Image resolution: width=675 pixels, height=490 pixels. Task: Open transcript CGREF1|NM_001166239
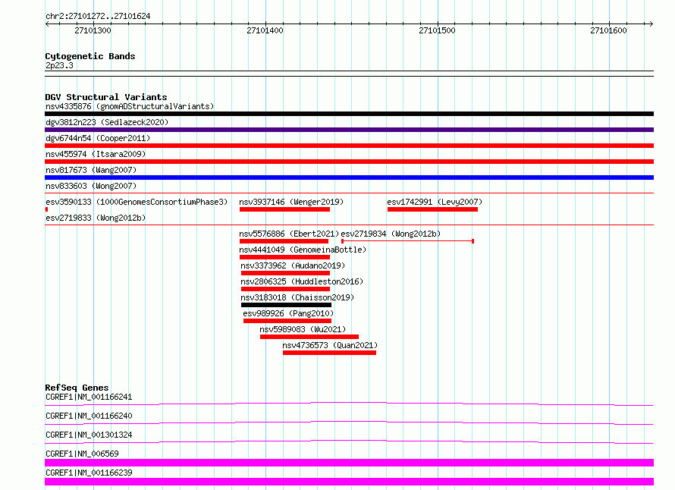89,473
